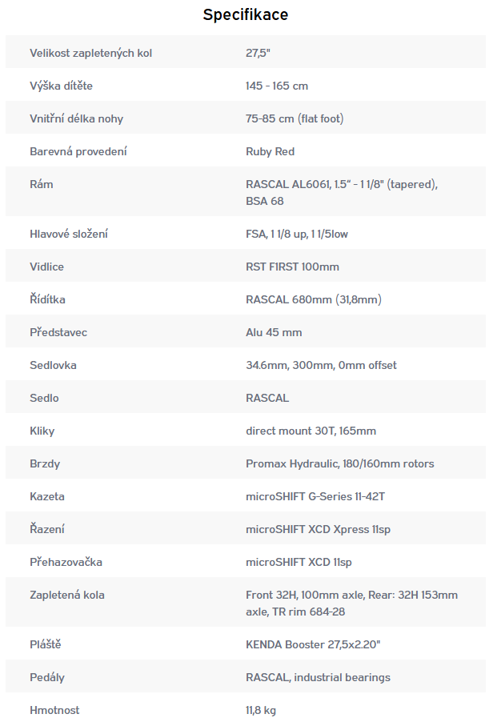Viewport: 489px width, 722px height.
Task: Click the 75-85 cm (flat foot) value
Action: (295, 118)
